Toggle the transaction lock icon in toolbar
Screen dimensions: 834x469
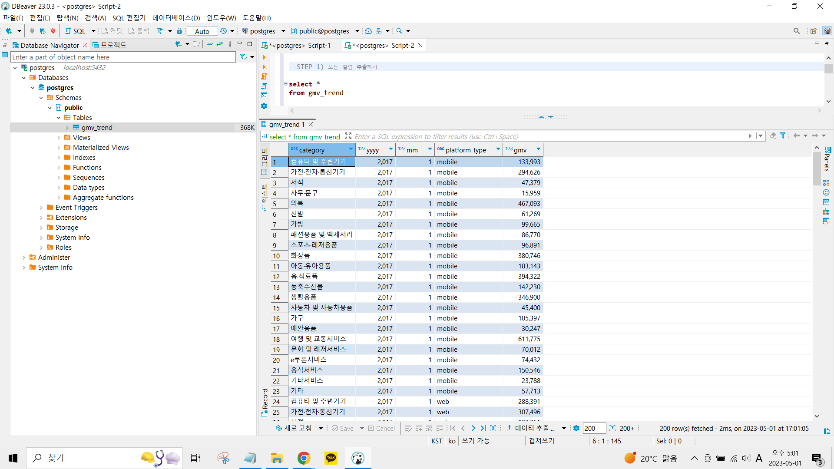(179, 31)
